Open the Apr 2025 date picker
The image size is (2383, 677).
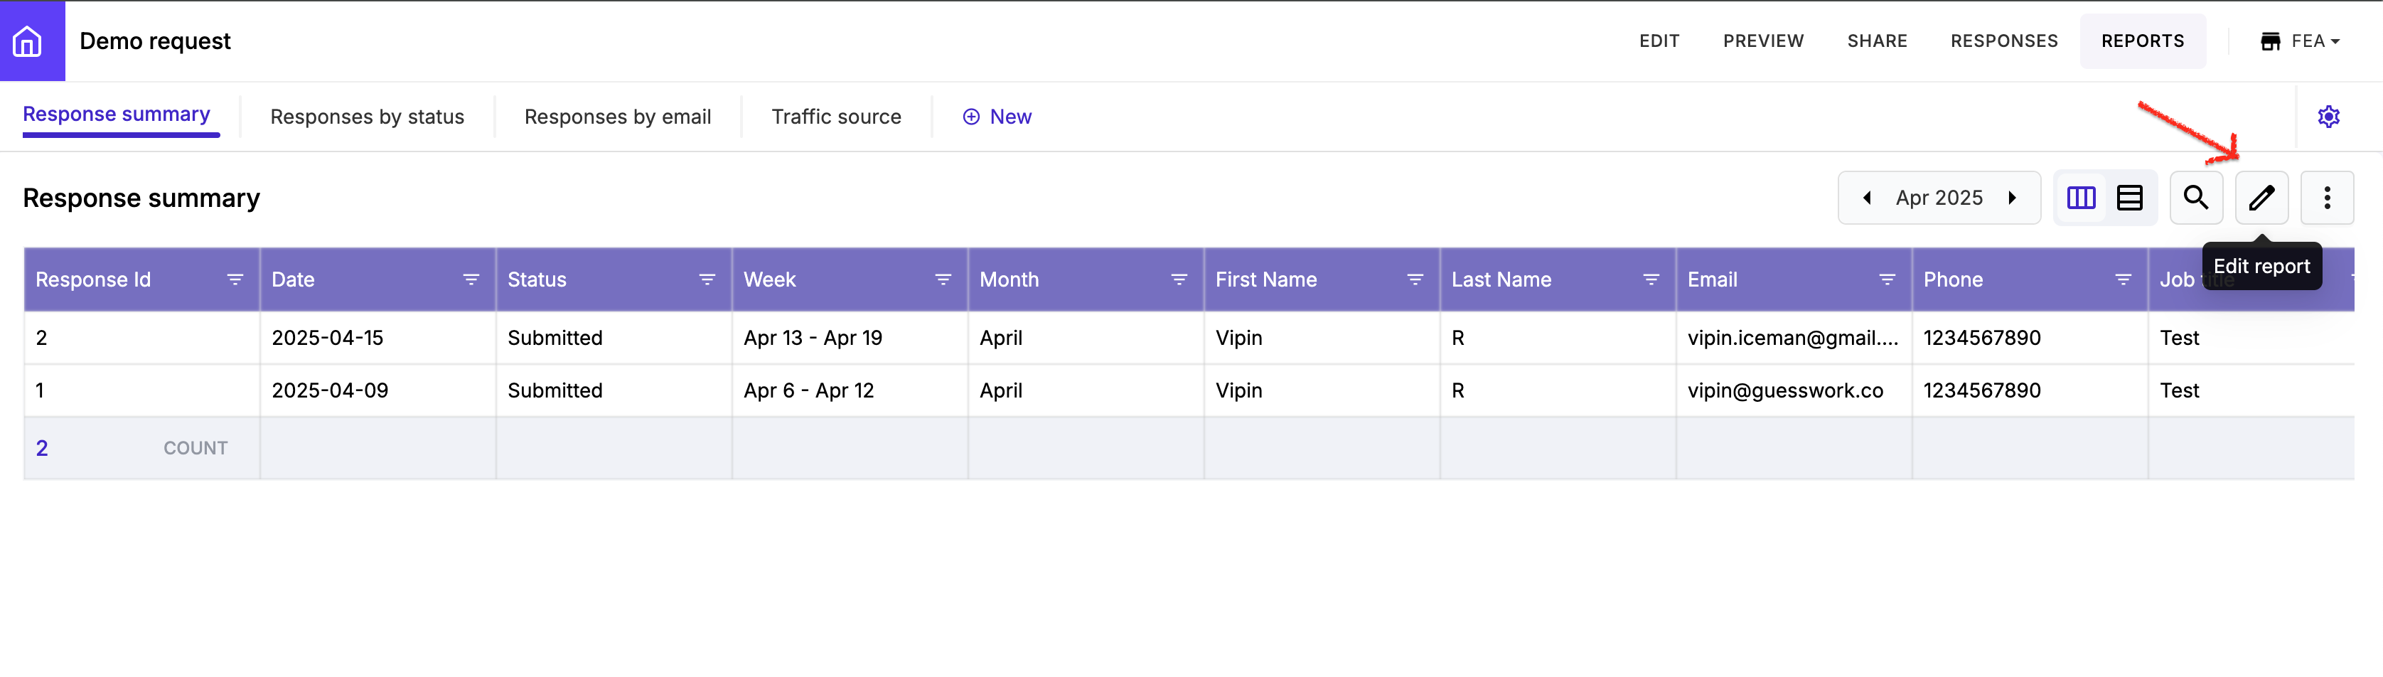pyautogui.click(x=1939, y=198)
